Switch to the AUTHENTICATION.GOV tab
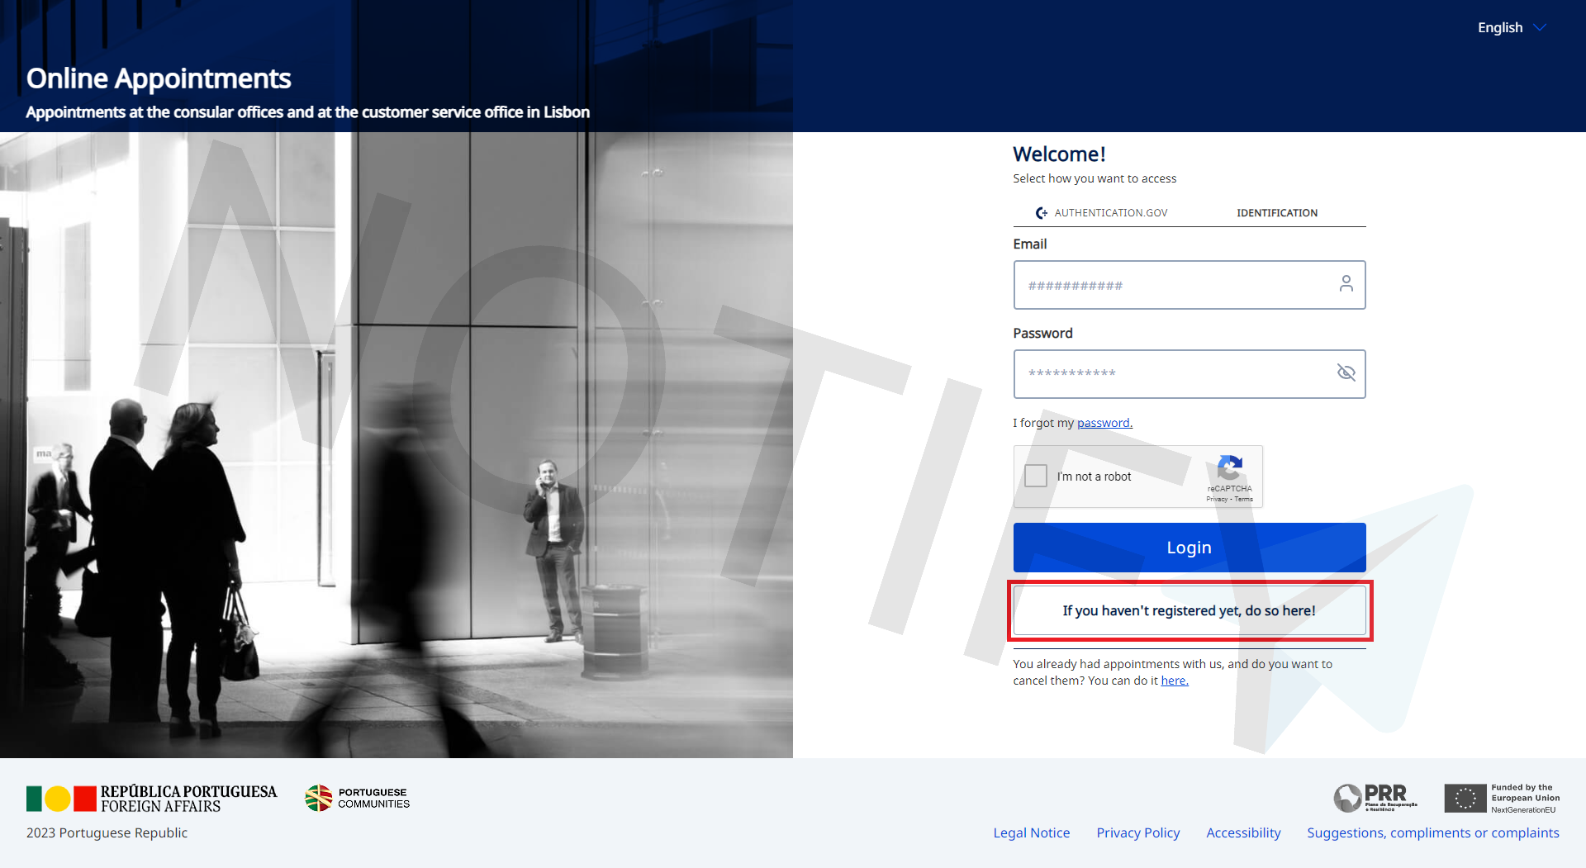1586x868 pixels. point(1102,213)
